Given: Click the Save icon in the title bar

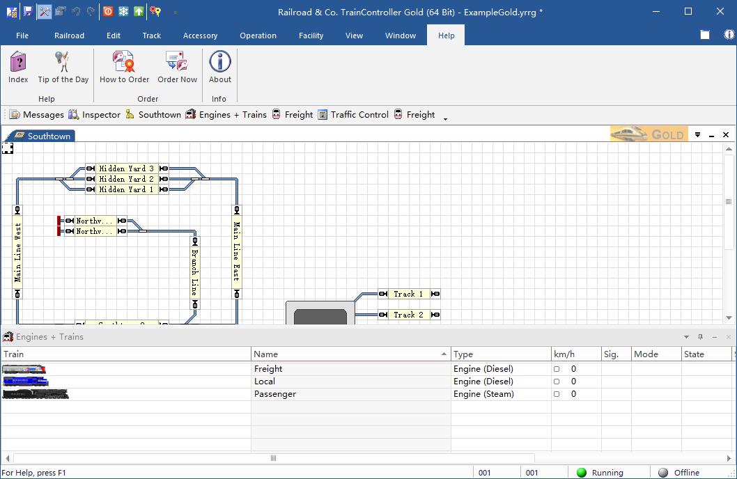Looking at the screenshot, I should pos(28,11).
